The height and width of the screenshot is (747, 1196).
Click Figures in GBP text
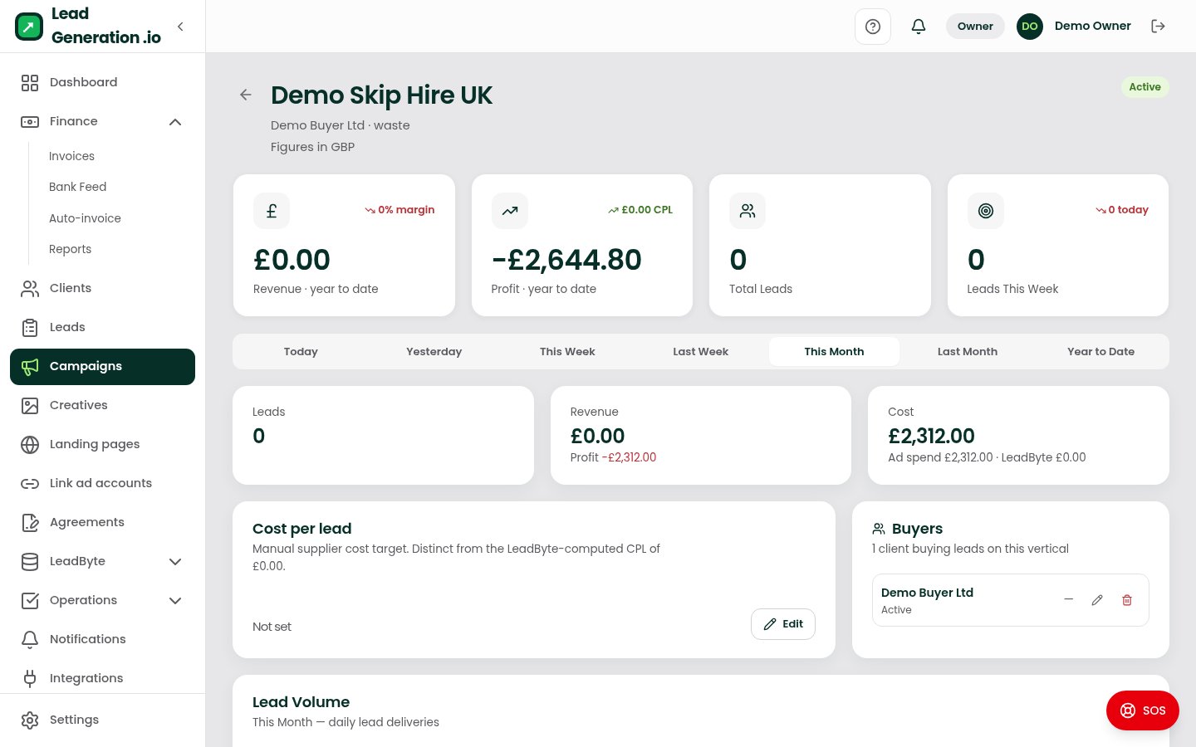(x=312, y=147)
